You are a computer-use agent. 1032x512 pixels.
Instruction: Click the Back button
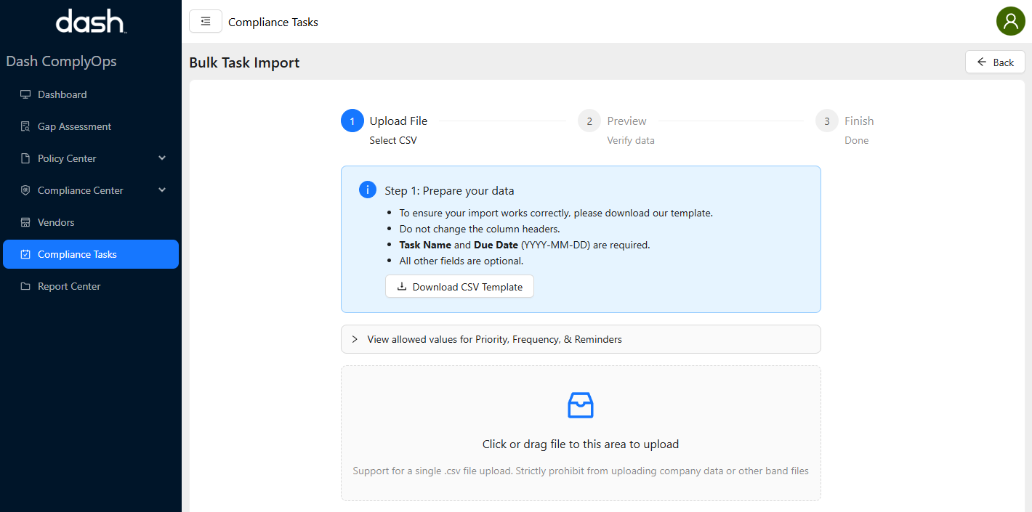(x=994, y=62)
